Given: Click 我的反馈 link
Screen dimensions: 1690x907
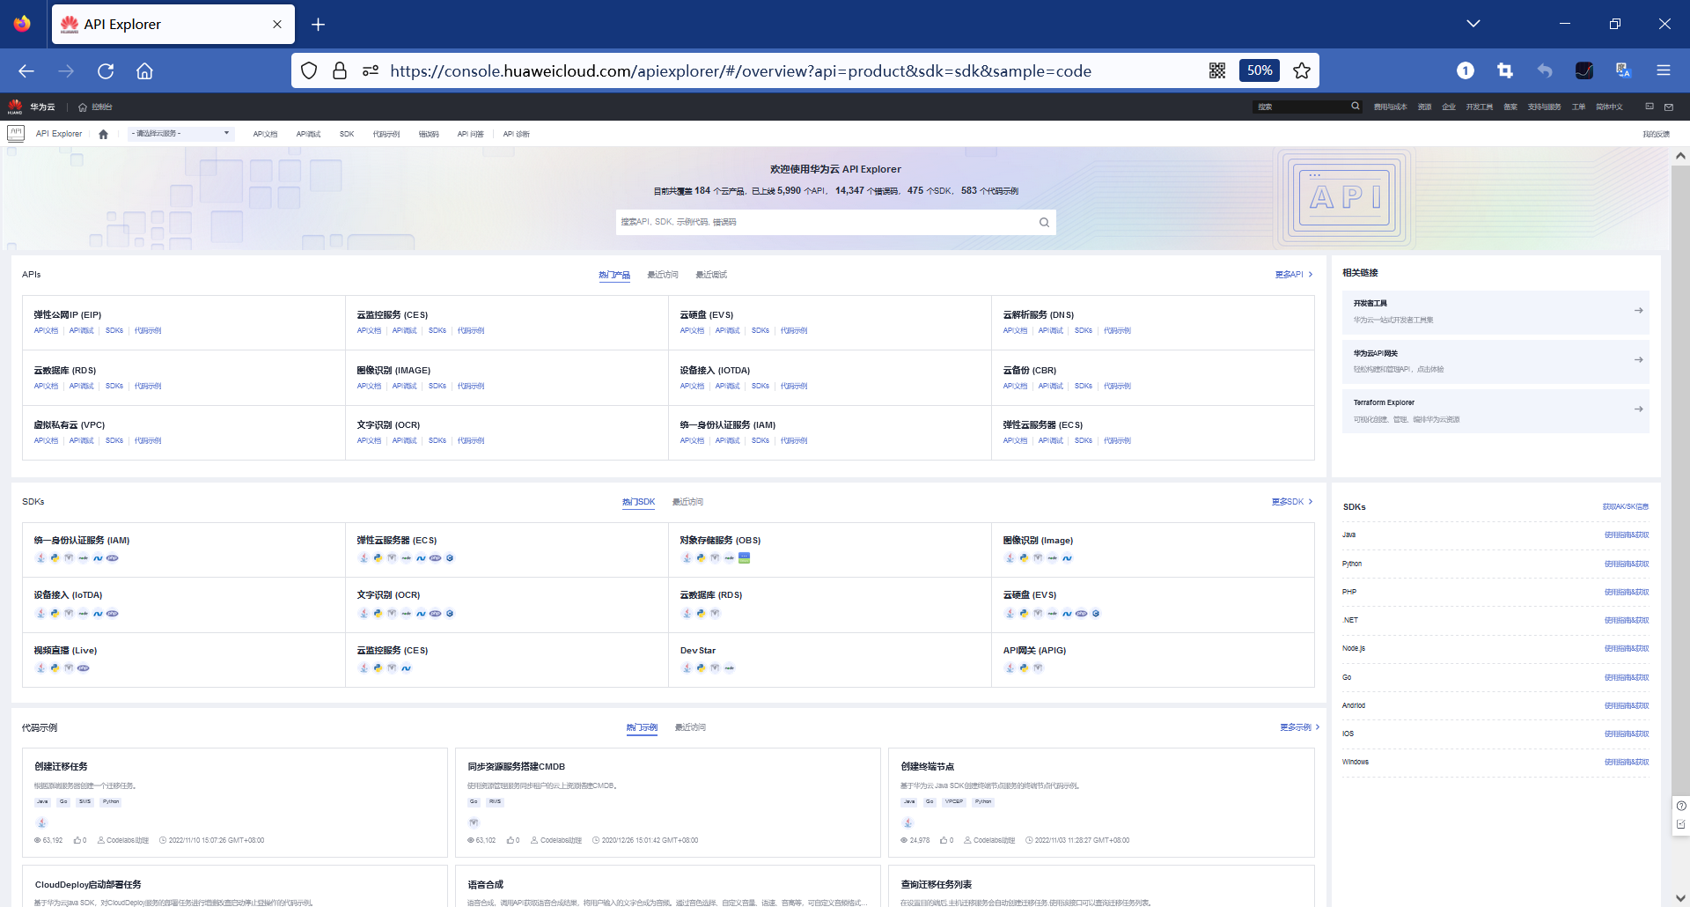Looking at the screenshot, I should tap(1656, 135).
